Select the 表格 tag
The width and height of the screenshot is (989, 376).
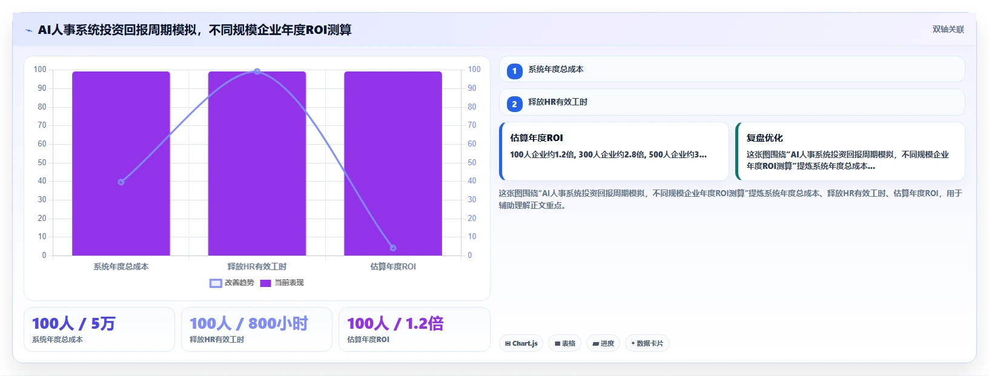[565, 343]
